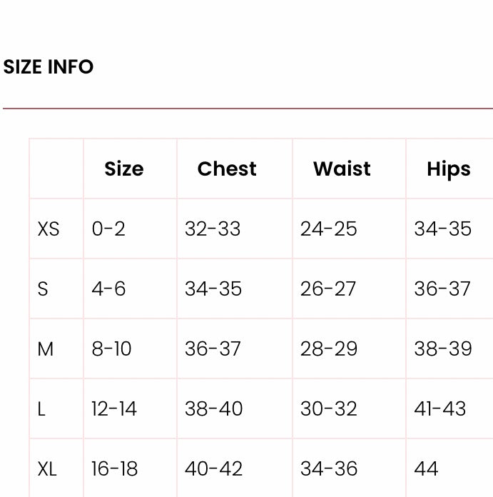Click the 44 hips cell
Image resolution: width=493 pixels, height=497 pixels.
(426, 469)
